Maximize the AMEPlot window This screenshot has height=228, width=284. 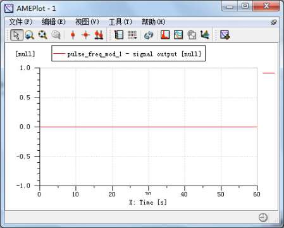(245, 6)
